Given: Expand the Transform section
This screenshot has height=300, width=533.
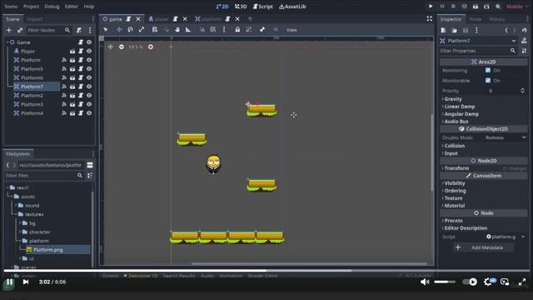Looking at the screenshot, I should (x=456, y=168).
